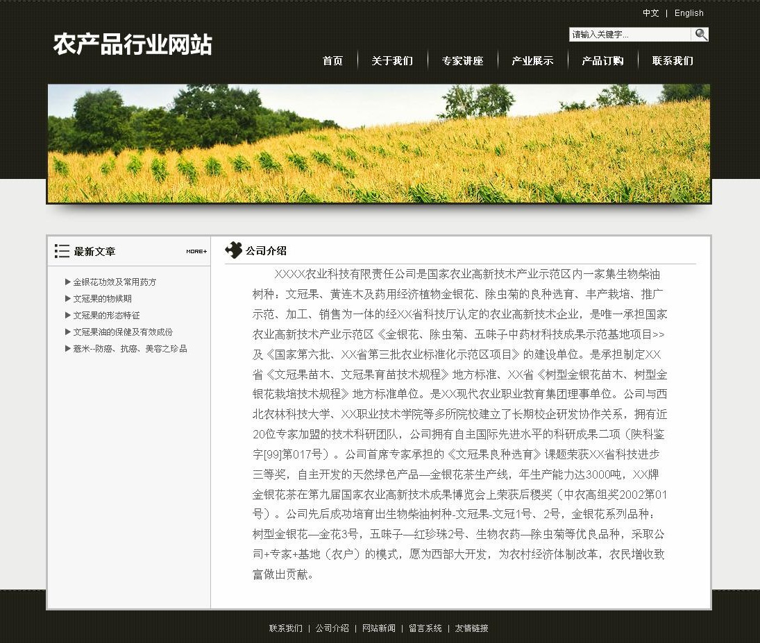Click the triangle bullet before 文冠果的物候期
The height and width of the screenshot is (643, 760).
pyautogui.click(x=68, y=298)
